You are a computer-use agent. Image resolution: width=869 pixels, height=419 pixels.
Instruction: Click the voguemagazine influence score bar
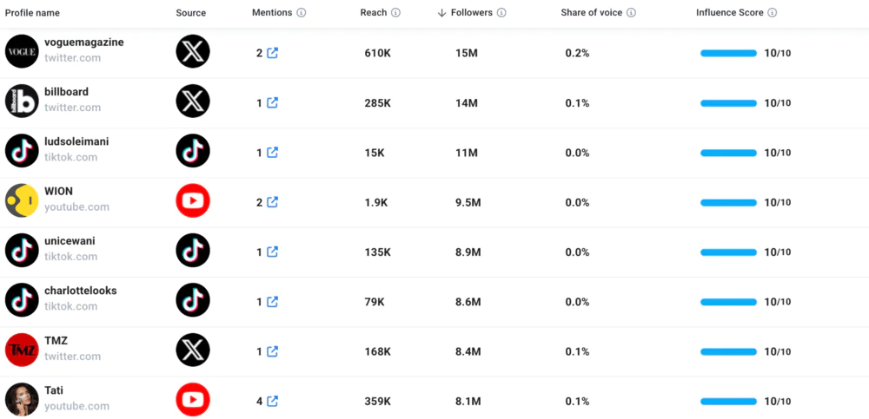[x=728, y=53]
